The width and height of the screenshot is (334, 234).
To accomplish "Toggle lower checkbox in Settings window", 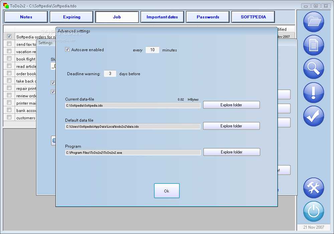I will click(53, 92).
